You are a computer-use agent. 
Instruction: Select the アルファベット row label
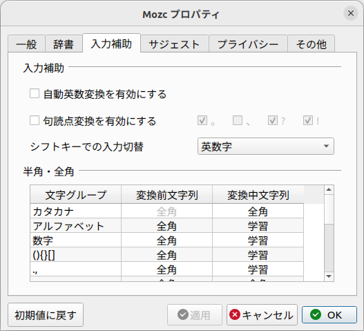point(76,225)
